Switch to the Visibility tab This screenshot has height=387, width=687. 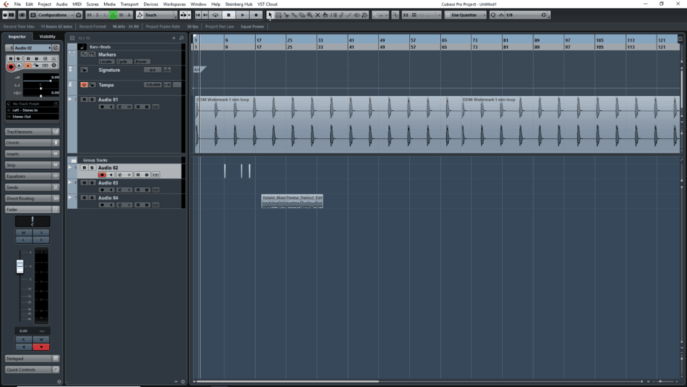coord(48,36)
